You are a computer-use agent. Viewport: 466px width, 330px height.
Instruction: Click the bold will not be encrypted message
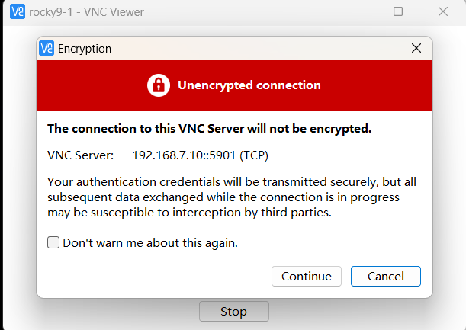coord(209,128)
